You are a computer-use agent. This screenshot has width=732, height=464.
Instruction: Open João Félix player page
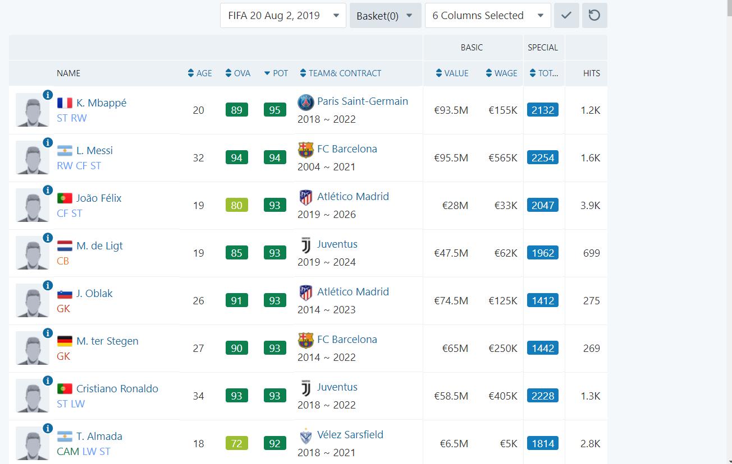pyautogui.click(x=99, y=198)
